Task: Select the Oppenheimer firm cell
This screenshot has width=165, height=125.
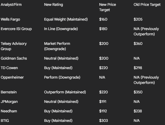Action: [x=12, y=78]
